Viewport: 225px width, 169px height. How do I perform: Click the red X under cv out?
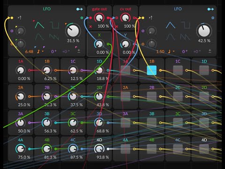(117, 27)
